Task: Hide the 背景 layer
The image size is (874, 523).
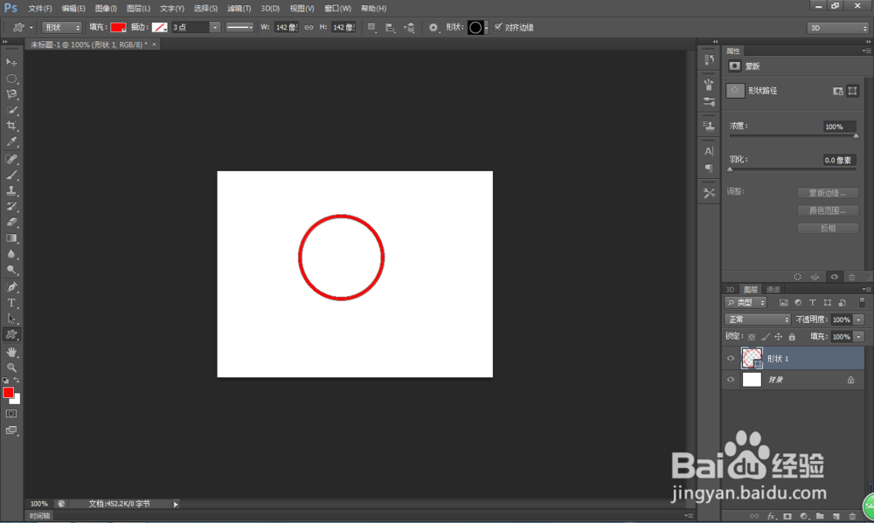Action: 731,379
